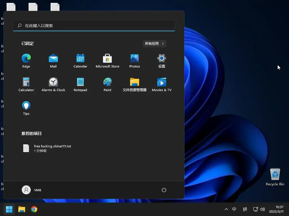The height and width of the screenshot is (216, 289).
Task: Open the VM6 user account menu
Action: pos(32,190)
